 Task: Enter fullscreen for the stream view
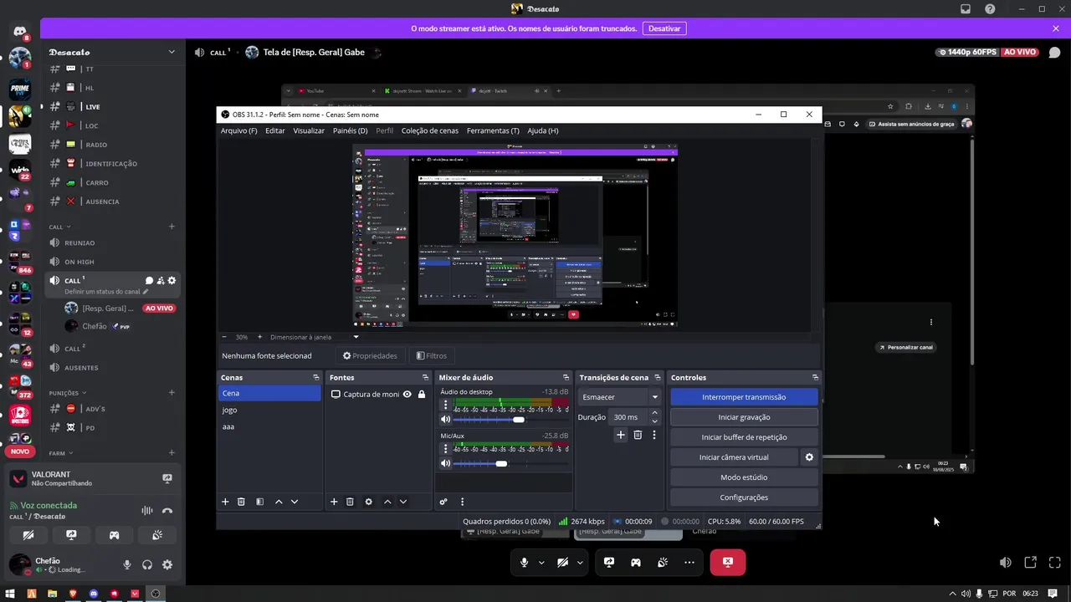click(x=1055, y=563)
